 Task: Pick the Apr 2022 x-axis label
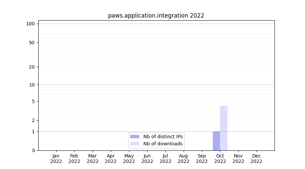(x=110, y=159)
